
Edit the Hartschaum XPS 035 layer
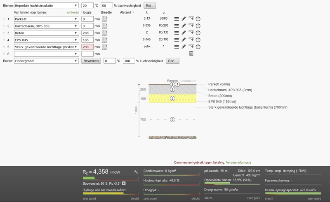pyautogui.click(x=184, y=26)
